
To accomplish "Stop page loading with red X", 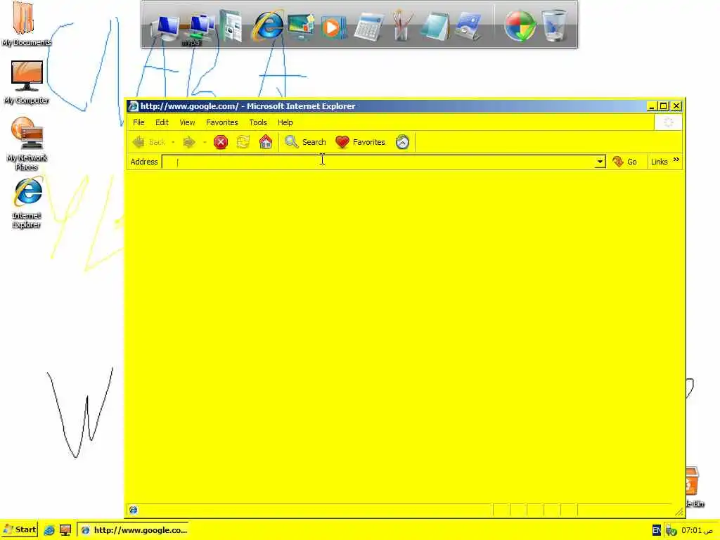I will pyautogui.click(x=221, y=142).
